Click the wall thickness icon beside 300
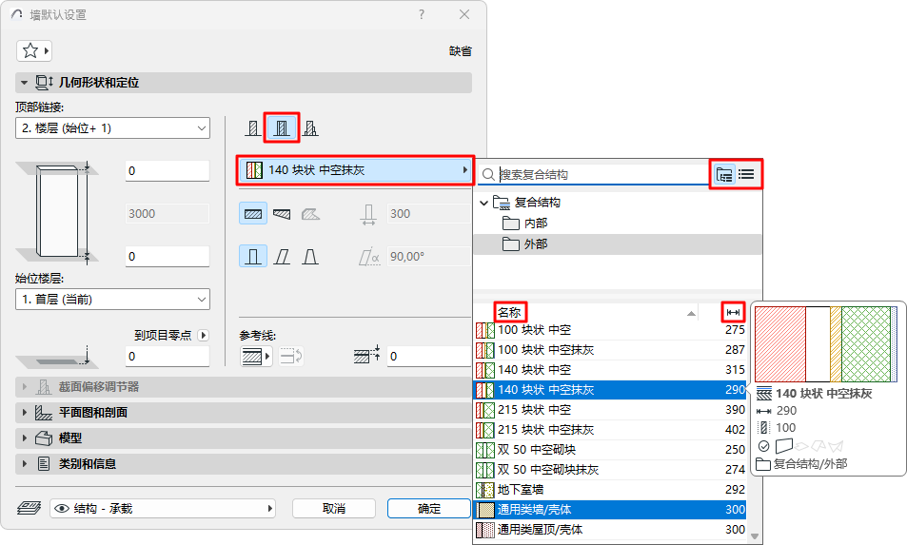Image resolution: width=907 pixels, height=545 pixels. point(368,214)
